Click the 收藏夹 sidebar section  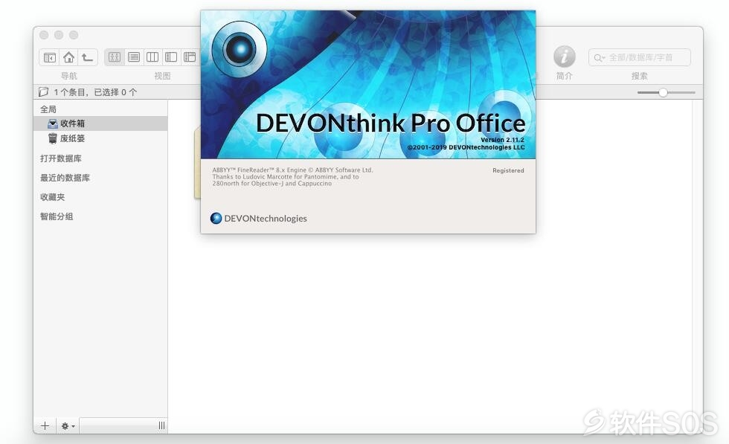coord(53,197)
